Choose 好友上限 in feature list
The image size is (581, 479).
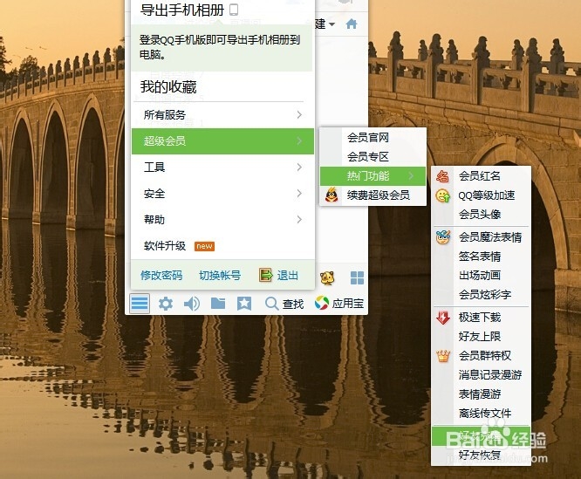(x=481, y=337)
